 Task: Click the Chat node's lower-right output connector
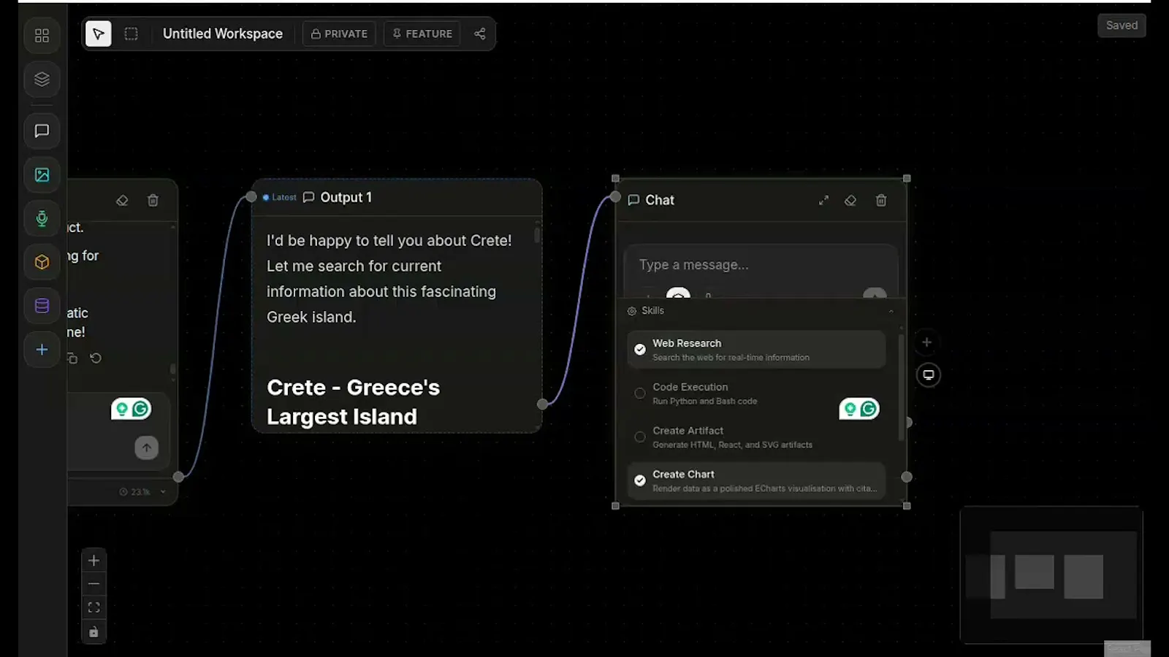(907, 477)
